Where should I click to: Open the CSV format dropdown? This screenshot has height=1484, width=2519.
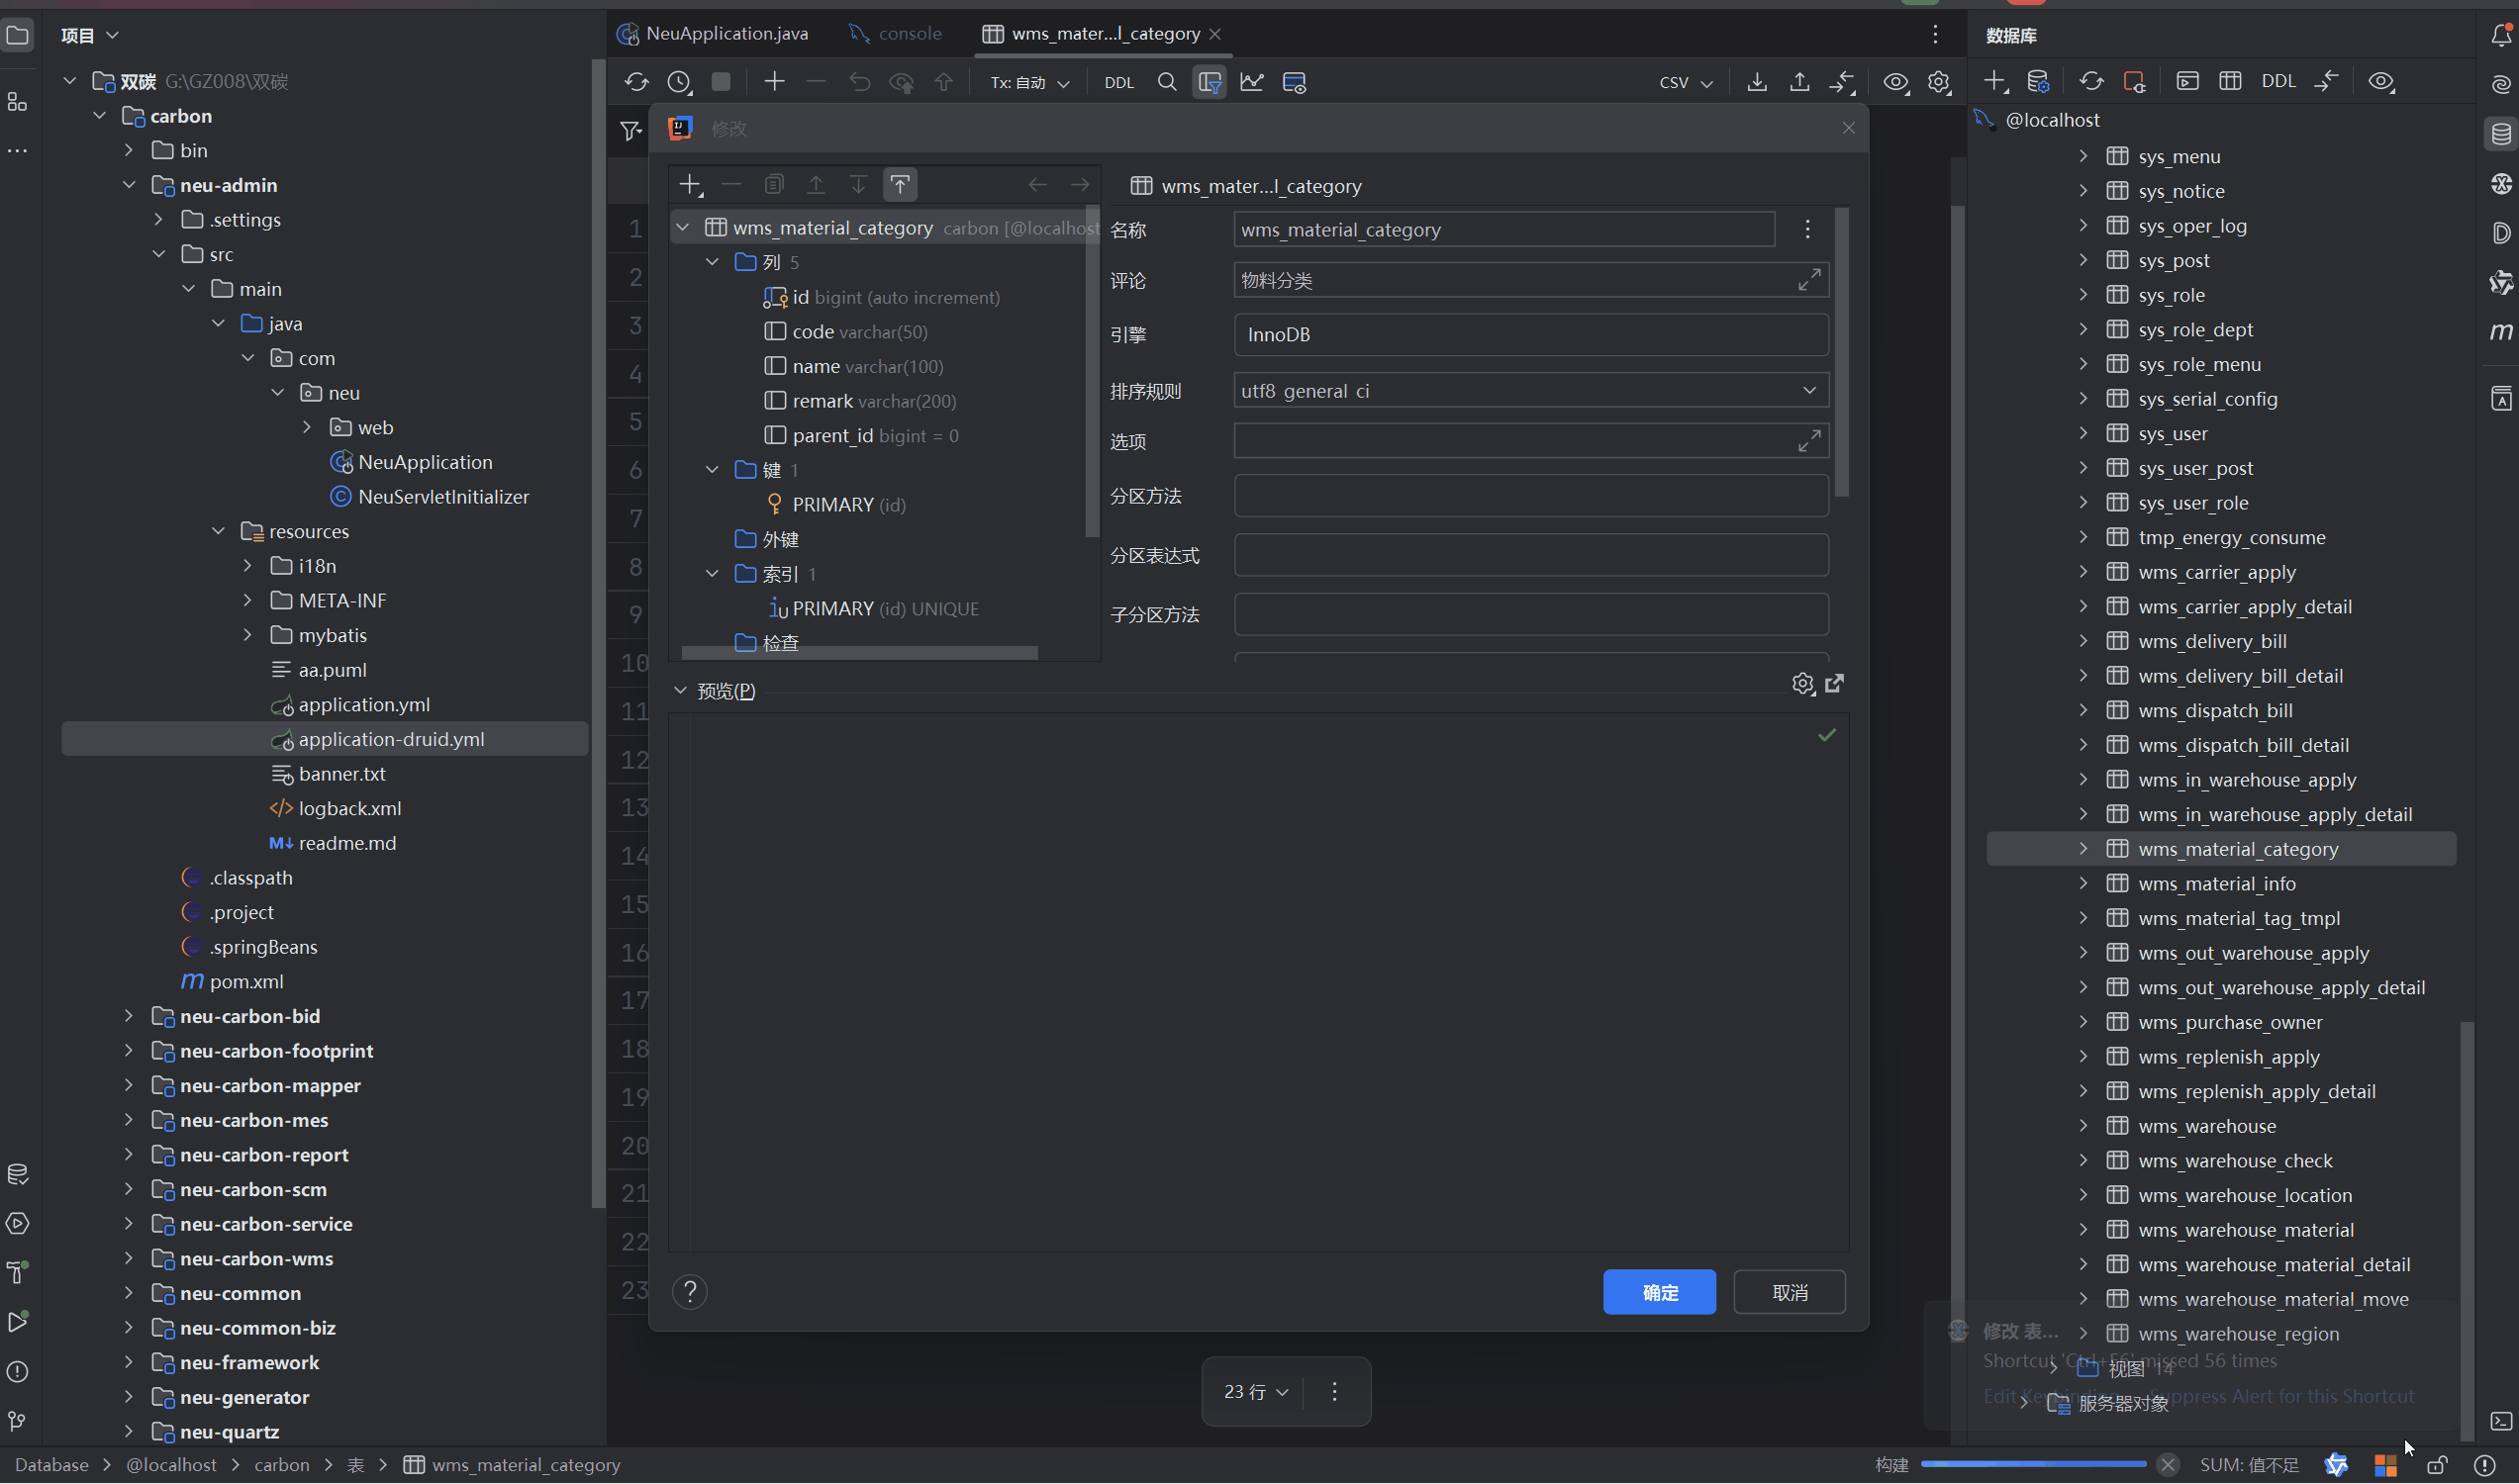1686,82
